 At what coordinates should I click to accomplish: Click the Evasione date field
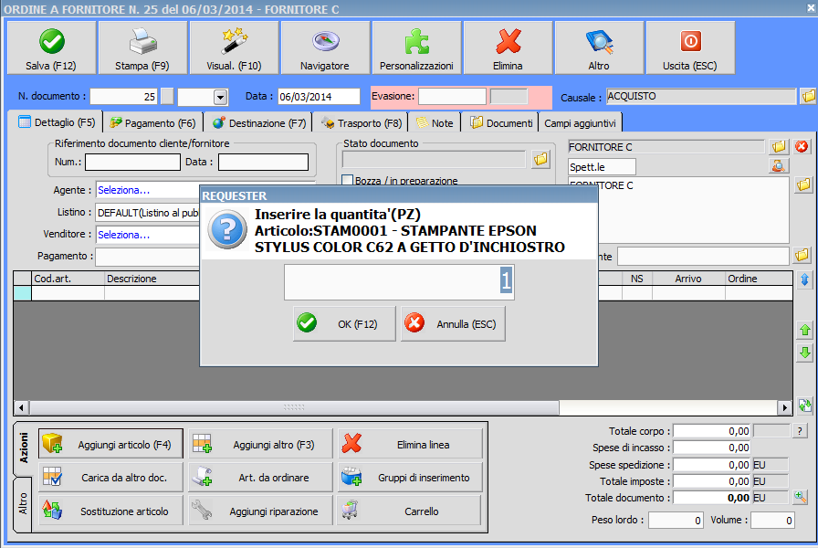(x=452, y=97)
